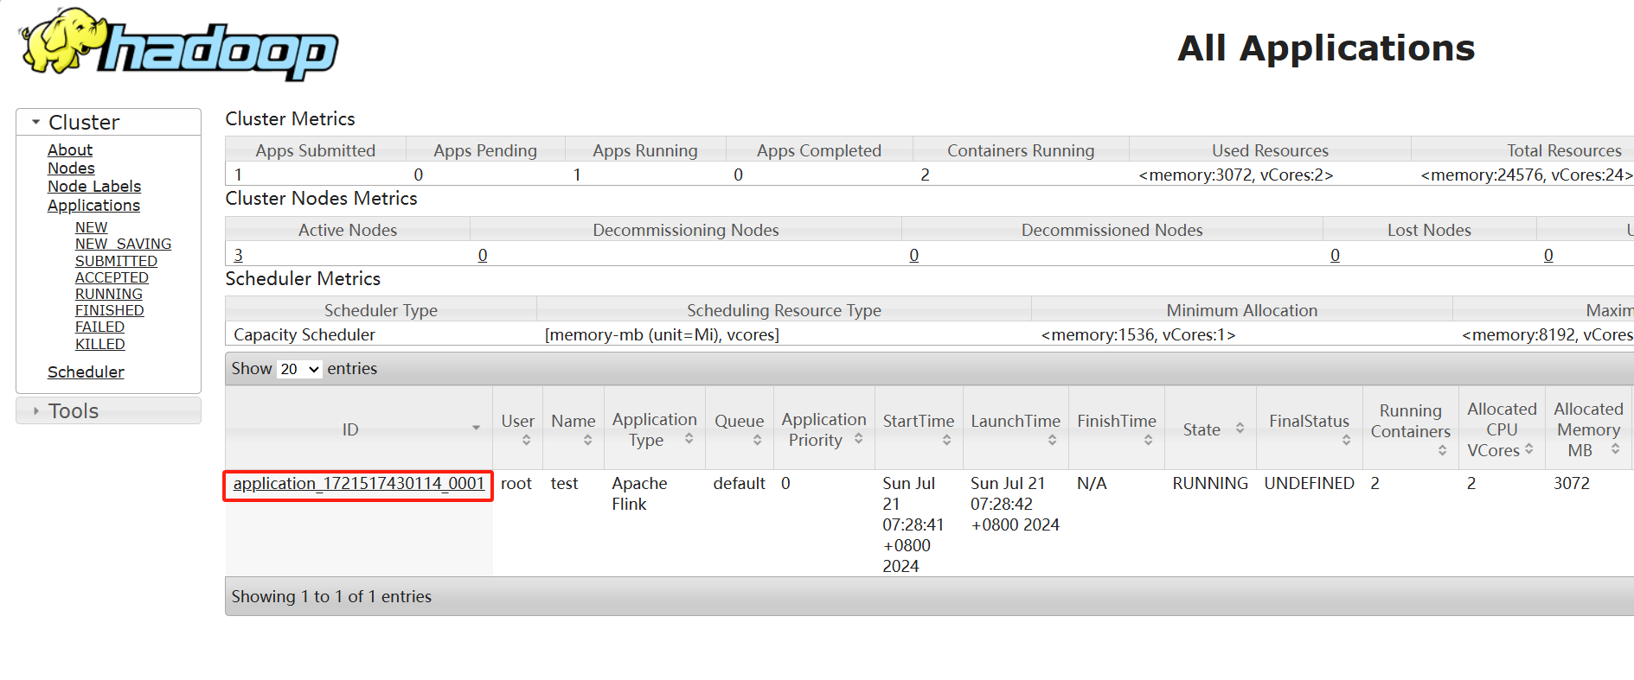Image resolution: width=1634 pixels, height=680 pixels.
Task: Show FINISHED applications from sidebar
Action: pyautogui.click(x=109, y=311)
